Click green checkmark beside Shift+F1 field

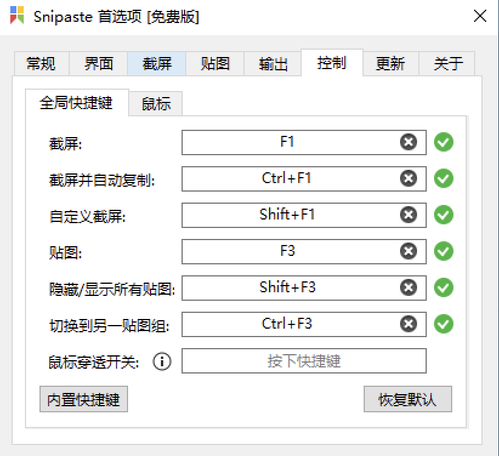(x=444, y=215)
